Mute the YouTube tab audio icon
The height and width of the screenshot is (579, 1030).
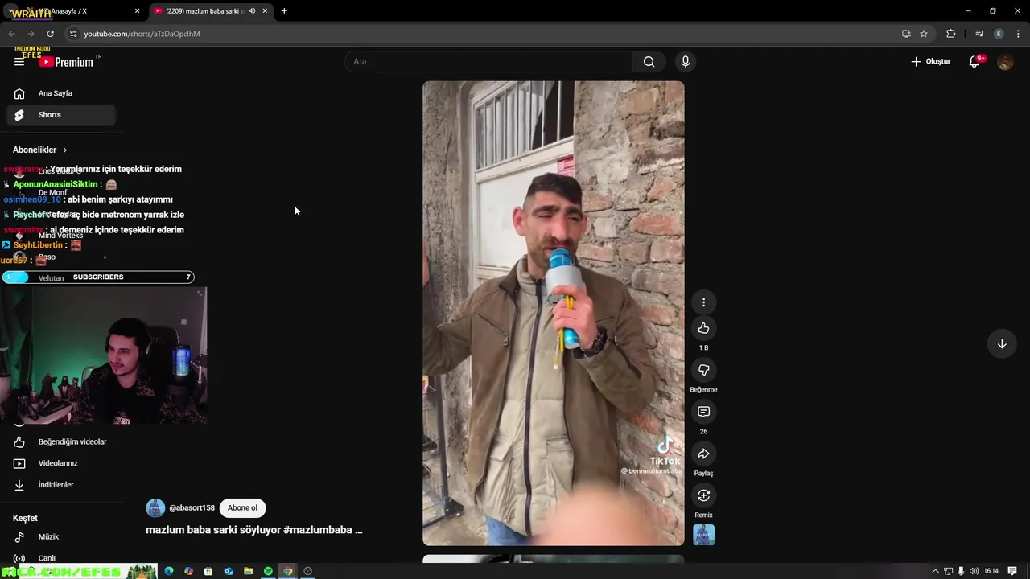point(252,11)
